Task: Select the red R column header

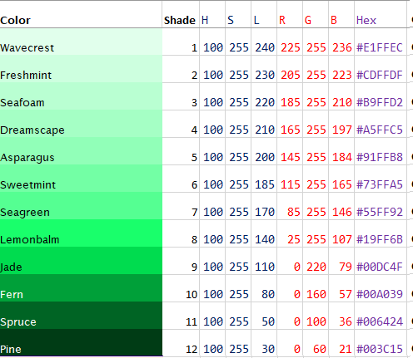Action: (x=290, y=14)
